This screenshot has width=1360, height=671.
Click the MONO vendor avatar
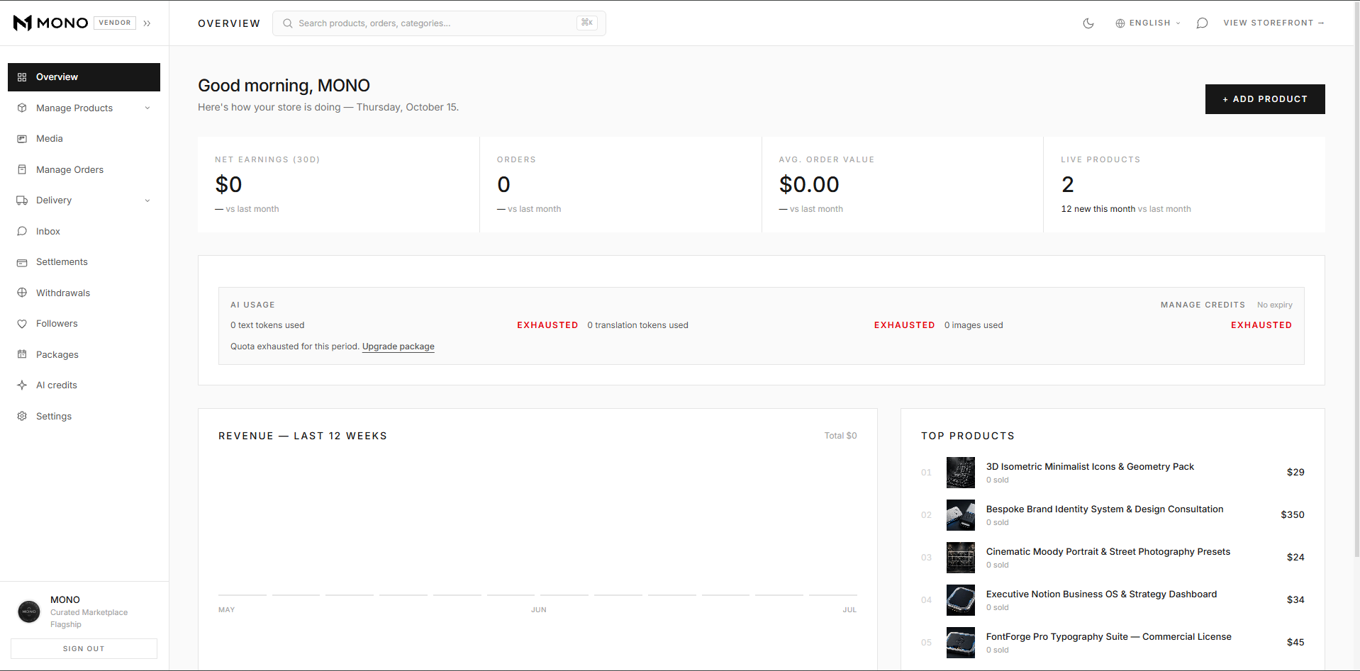tap(29, 611)
